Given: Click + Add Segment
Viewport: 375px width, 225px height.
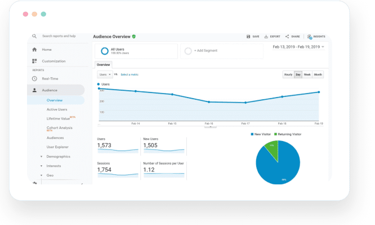Looking at the screenshot, I should tap(206, 51).
